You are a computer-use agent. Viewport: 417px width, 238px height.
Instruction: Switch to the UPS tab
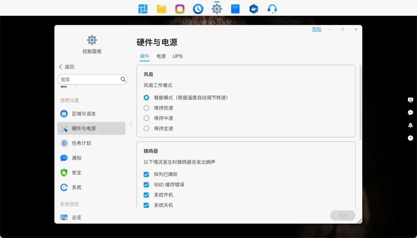(x=178, y=56)
